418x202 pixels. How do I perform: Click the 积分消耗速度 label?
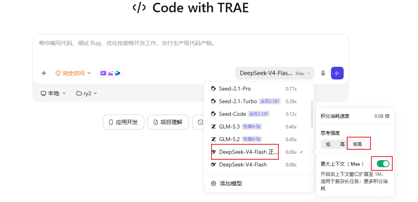click(x=335, y=116)
